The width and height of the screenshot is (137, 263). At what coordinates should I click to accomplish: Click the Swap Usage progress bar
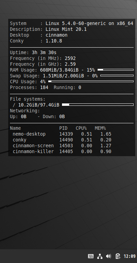point(117,75)
